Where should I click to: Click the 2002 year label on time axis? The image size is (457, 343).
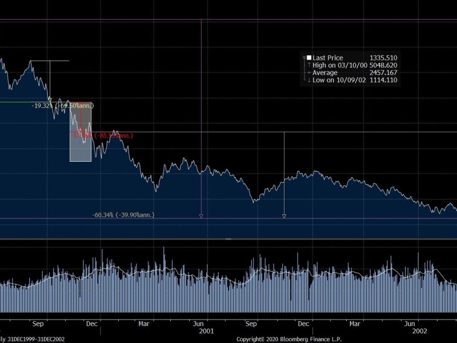(x=419, y=330)
